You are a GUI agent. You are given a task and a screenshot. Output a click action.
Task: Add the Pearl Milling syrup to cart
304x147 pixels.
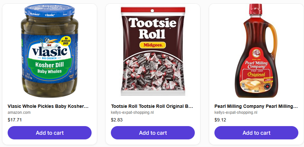(x=256, y=133)
